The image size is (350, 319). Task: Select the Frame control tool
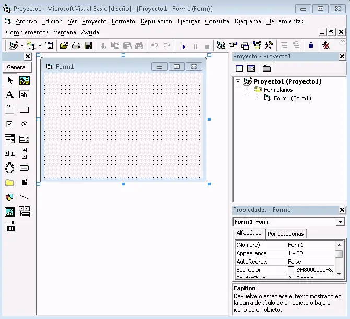pyautogui.click(x=9, y=109)
